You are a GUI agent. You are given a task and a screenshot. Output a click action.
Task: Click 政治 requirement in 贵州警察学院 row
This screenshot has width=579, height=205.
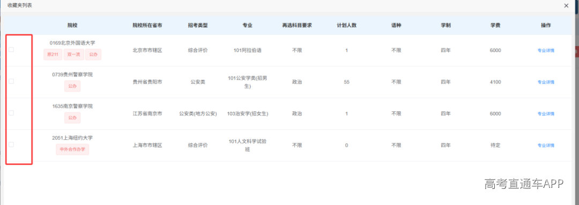297,82
